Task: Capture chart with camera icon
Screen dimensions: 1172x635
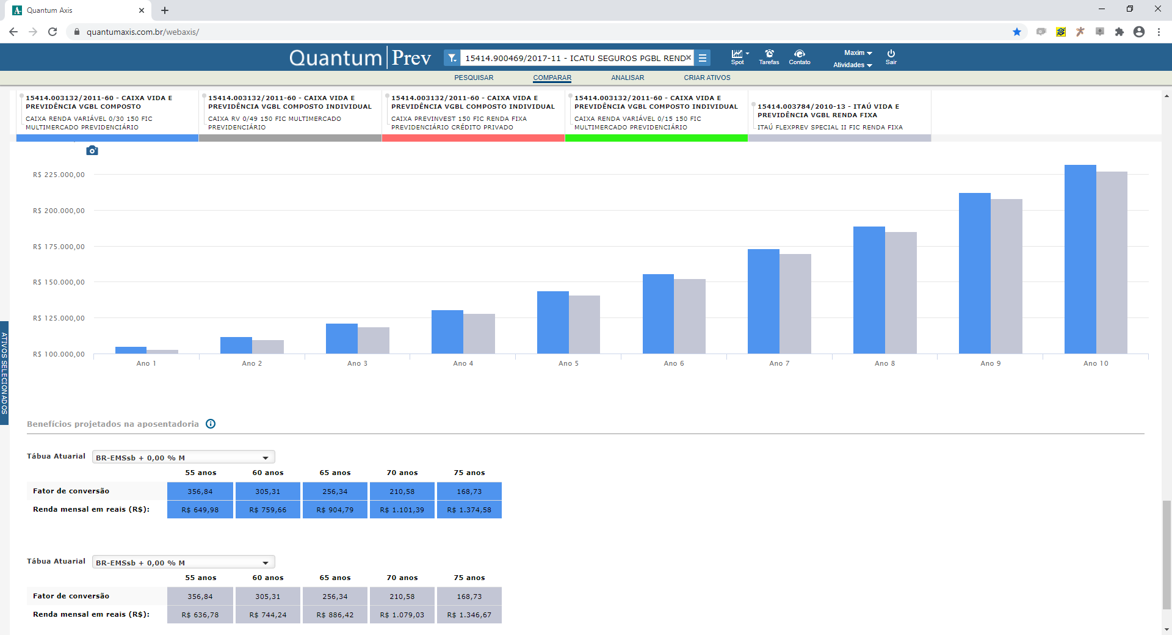Action: 92,150
